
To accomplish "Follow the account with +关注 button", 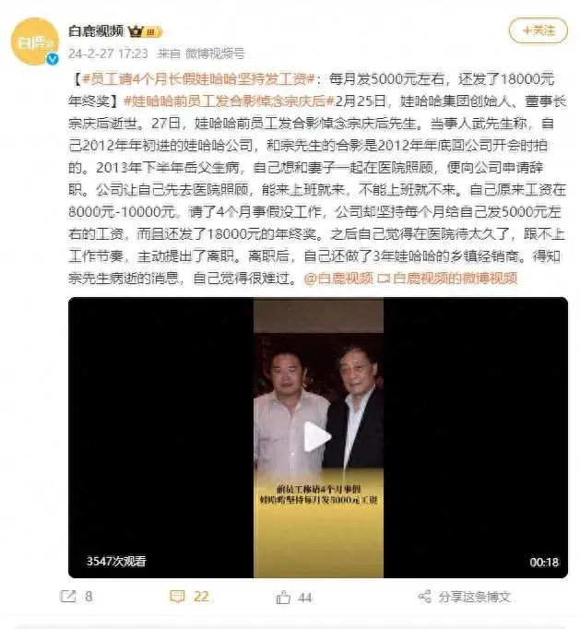I will [539, 30].
